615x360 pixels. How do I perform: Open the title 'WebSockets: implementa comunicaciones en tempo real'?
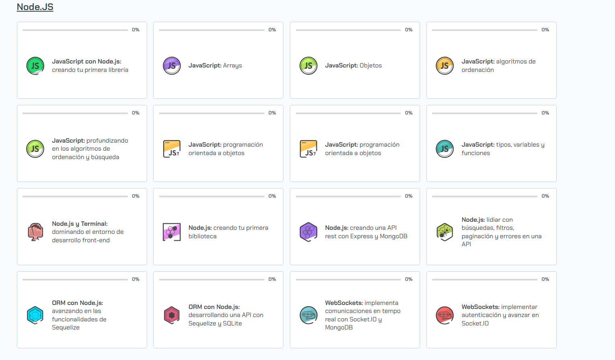coord(363,315)
